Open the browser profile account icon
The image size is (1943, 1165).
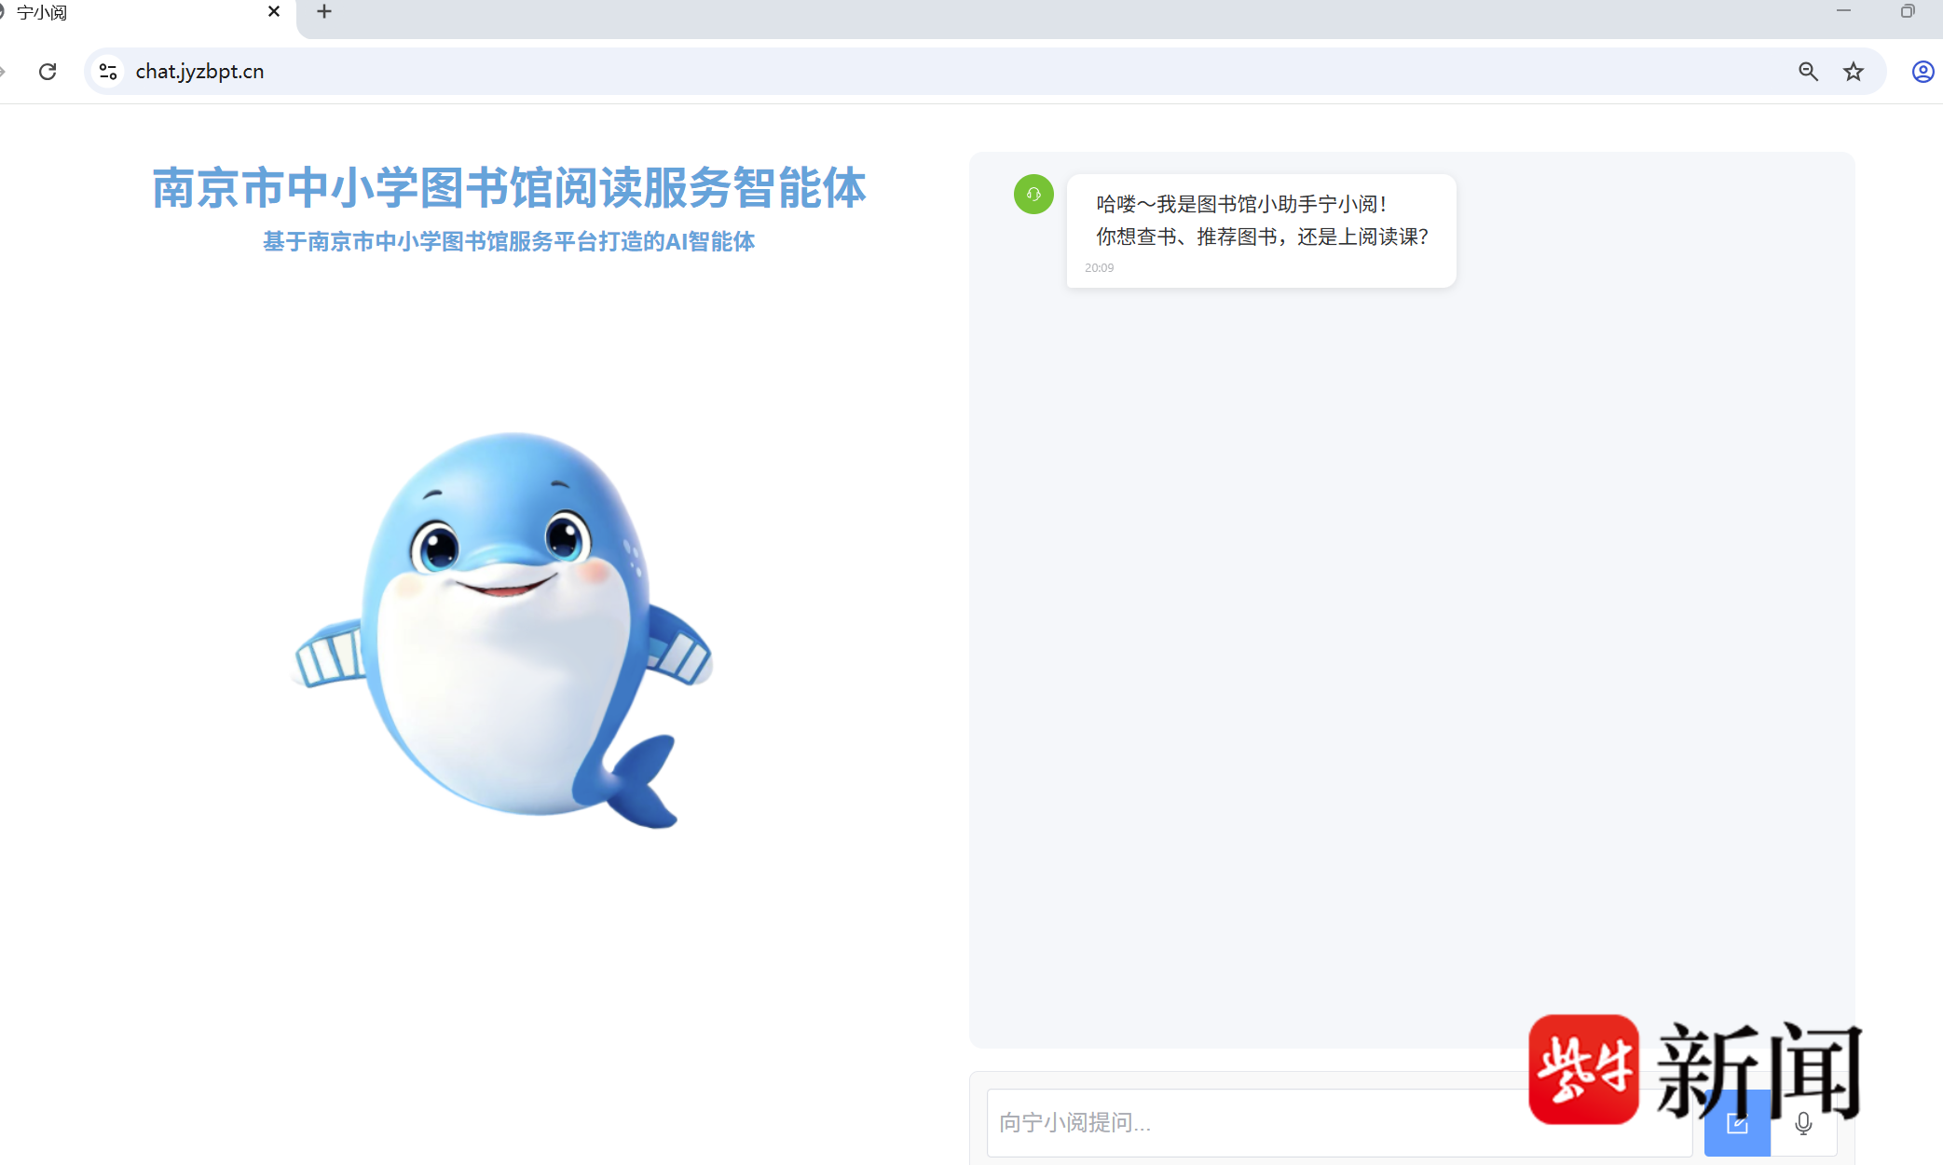coord(1922,72)
